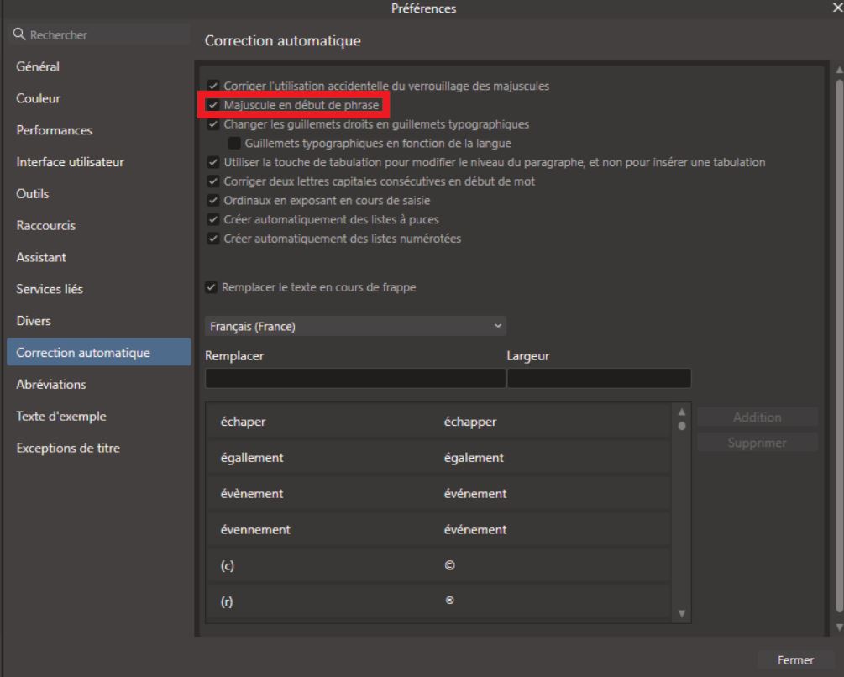Click the search magnifier icon
The image size is (844, 677).
[18, 34]
